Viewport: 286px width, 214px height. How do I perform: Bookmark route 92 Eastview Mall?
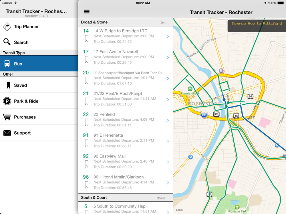[87, 164]
